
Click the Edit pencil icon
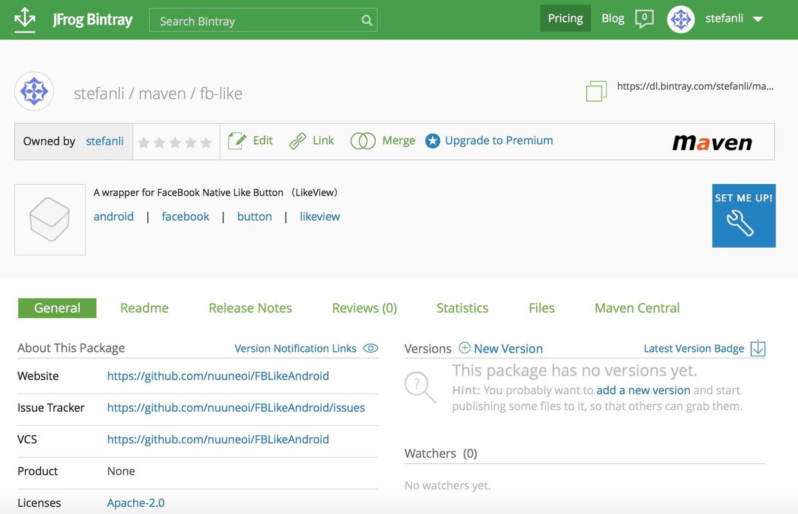(x=237, y=141)
